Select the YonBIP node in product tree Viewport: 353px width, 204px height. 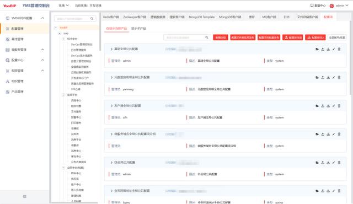(63, 28)
